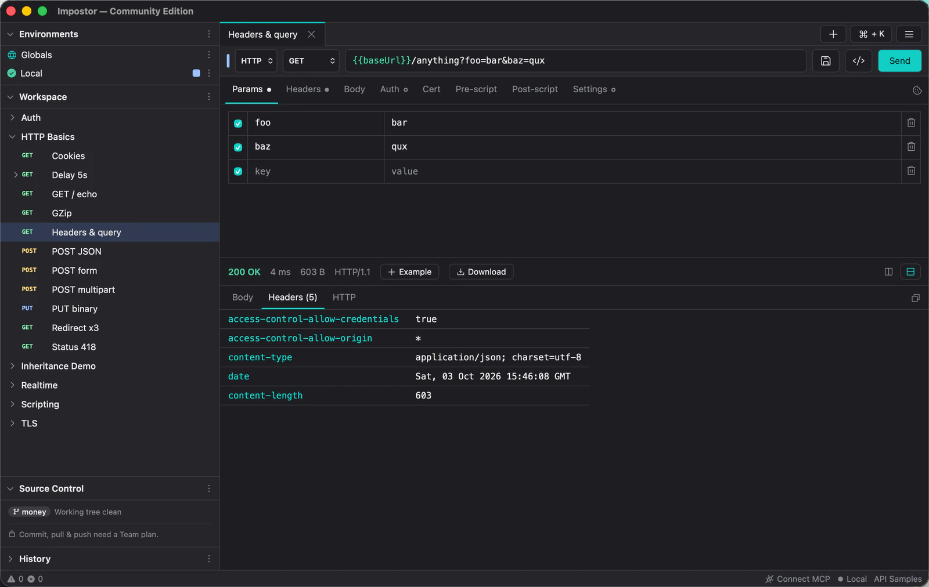This screenshot has height=587, width=929.
Task: Uncheck the baz parameter checkbox
Action: coord(238,147)
